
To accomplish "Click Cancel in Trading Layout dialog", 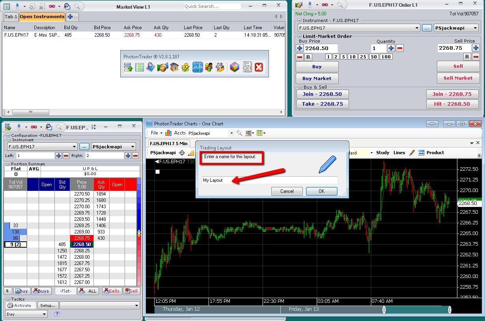I will pyautogui.click(x=287, y=191).
